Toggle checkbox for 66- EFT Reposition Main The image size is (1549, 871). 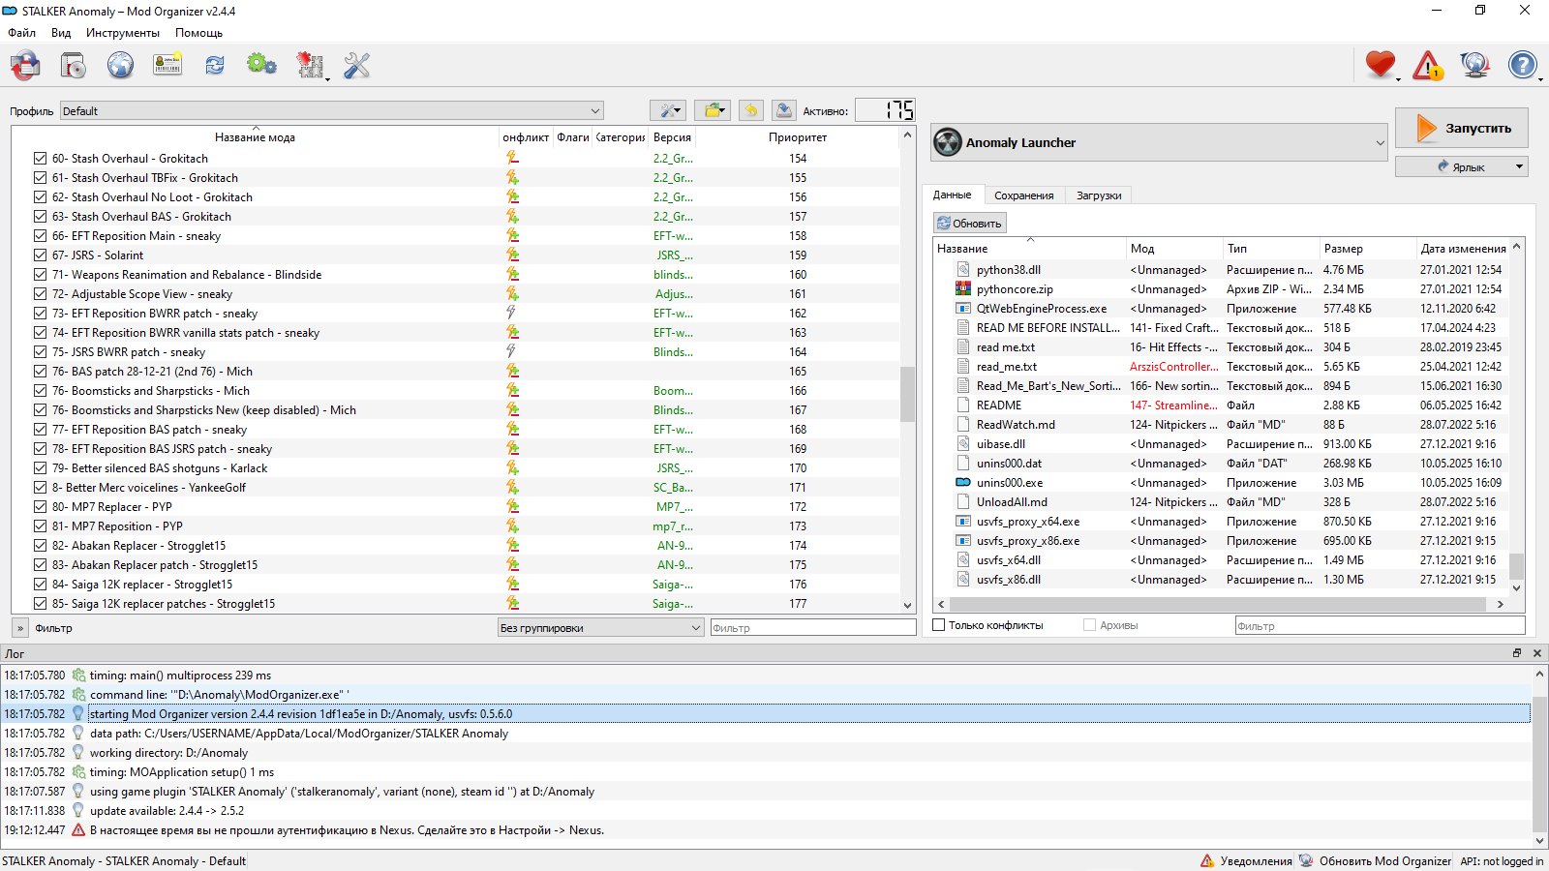coord(40,235)
